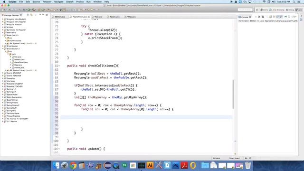Open the BBMain.java editor tab
This screenshot has height=171, width=304.
point(59,17)
